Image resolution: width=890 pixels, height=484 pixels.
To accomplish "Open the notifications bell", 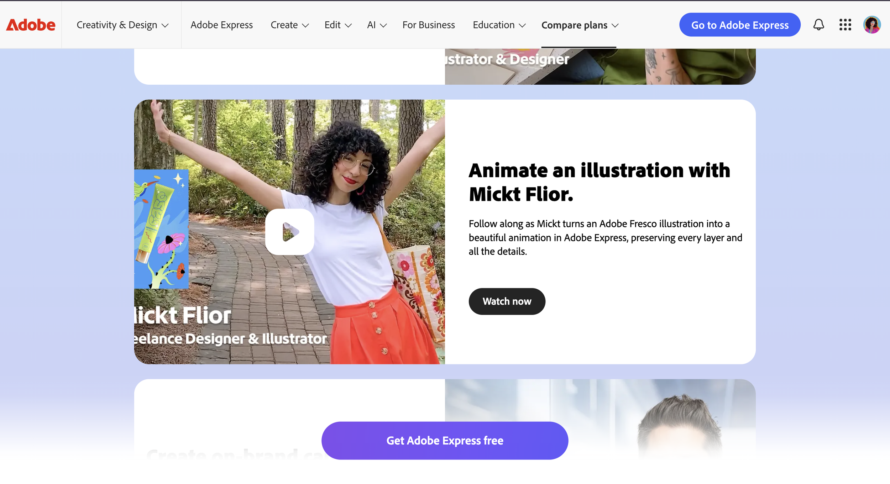I will pos(818,25).
